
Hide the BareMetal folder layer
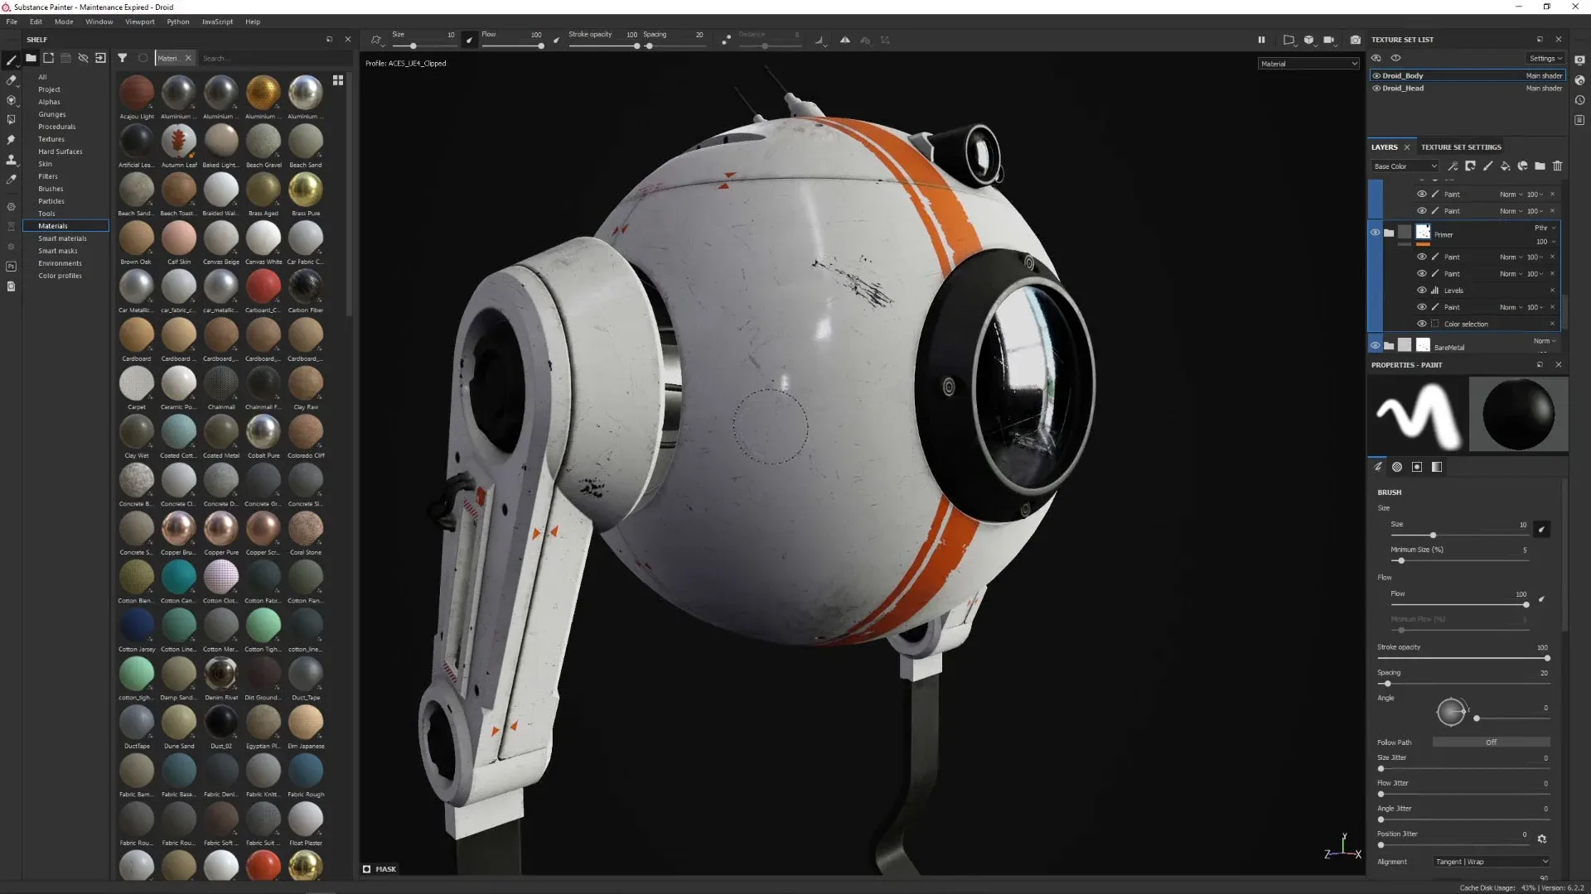click(1375, 345)
